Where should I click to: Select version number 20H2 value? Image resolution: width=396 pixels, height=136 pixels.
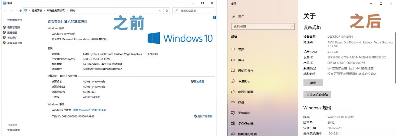tap(331, 122)
